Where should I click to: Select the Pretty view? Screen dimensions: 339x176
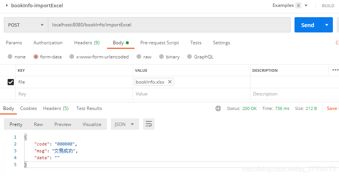pyautogui.click(x=16, y=124)
